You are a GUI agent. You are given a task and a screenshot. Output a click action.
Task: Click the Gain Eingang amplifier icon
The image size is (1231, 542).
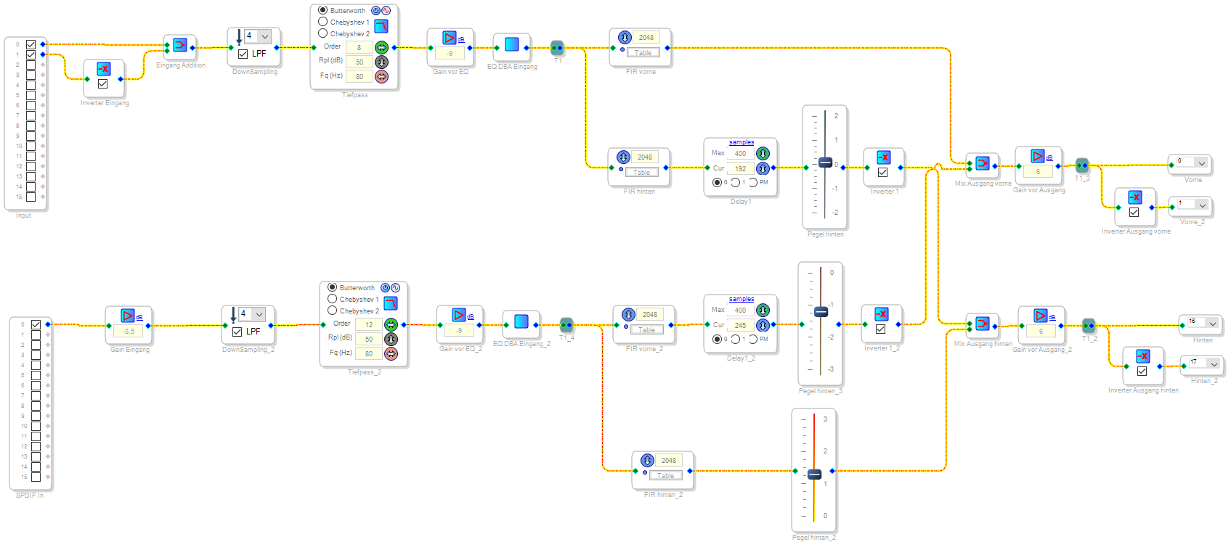click(x=128, y=316)
